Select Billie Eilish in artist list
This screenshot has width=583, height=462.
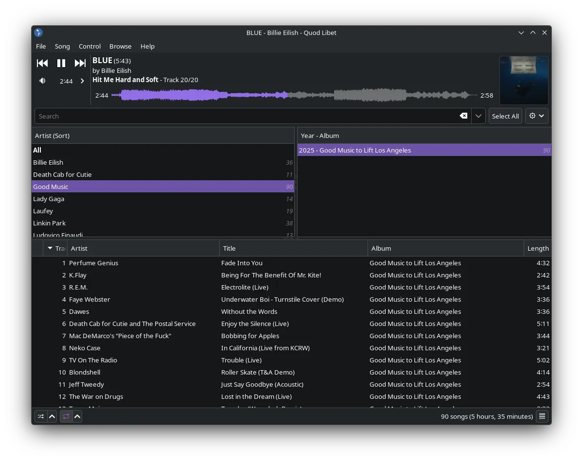pyautogui.click(x=163, y=162)
